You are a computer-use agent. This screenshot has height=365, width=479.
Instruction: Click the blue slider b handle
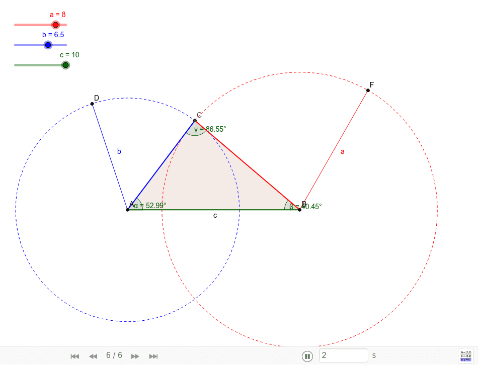pyautogui.click(x=48, y=45)
